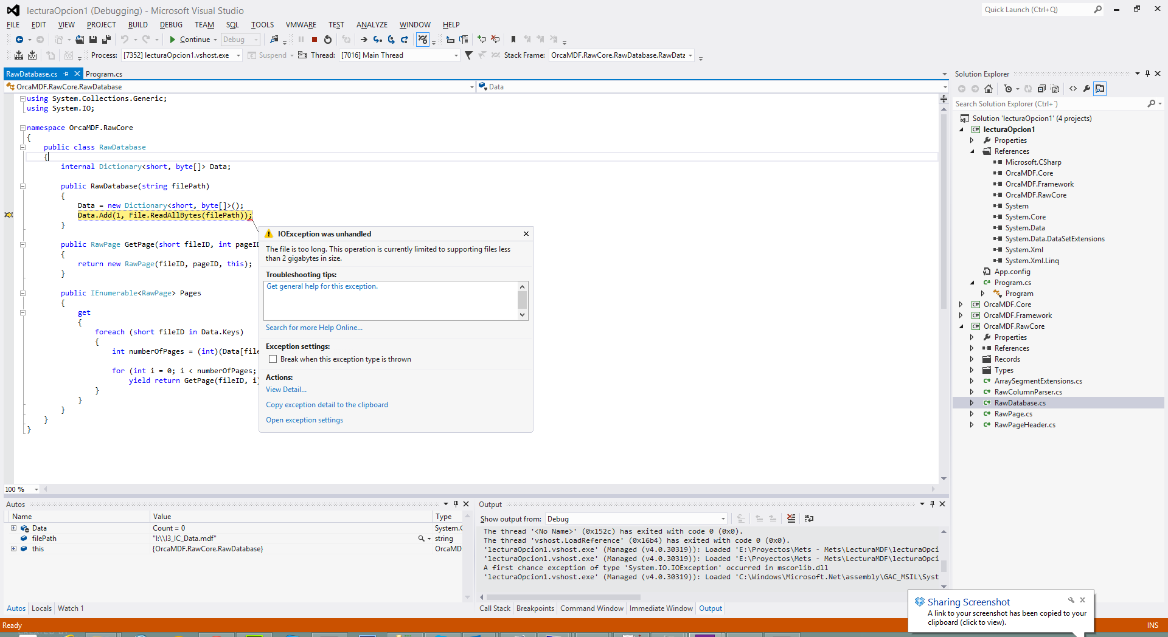Viewport: 1168px width, 637px height.
Task: Select RawPage.cs in Solution Explorer
Action: (x=1013, y=414)
